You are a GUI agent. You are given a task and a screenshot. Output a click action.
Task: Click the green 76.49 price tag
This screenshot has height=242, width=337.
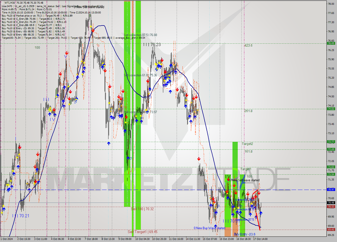331,43
